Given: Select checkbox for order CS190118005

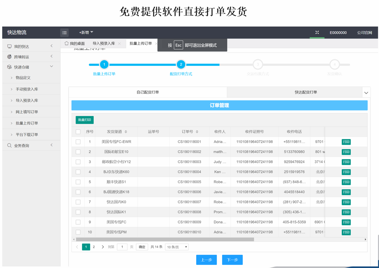Looking at the screenshot, I should (x=78, y=182).
